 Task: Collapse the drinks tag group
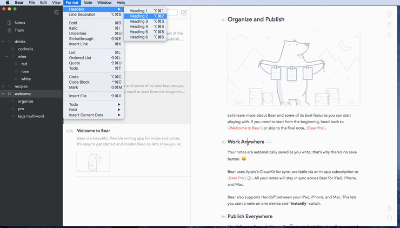[x=3, y=42]
